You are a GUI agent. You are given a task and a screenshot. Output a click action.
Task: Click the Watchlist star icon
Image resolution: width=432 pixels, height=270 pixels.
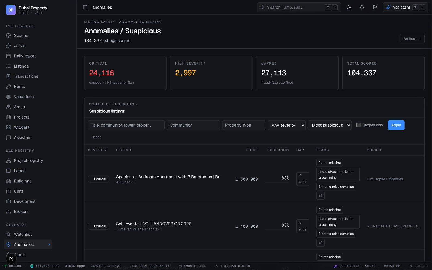[8, 234]
